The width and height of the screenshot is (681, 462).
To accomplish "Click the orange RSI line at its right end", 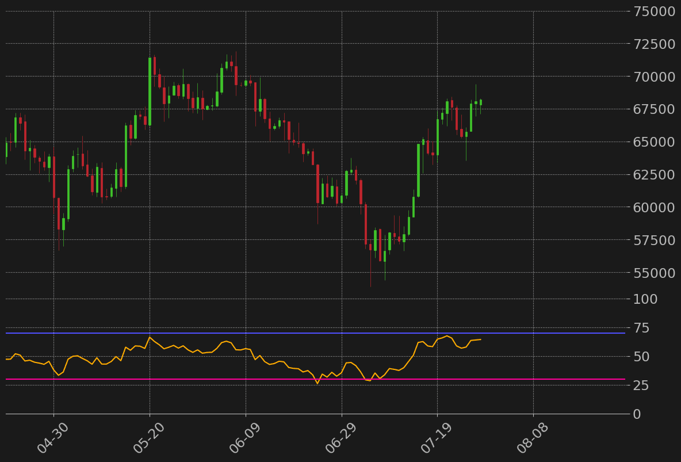I will tap(481, 340).
